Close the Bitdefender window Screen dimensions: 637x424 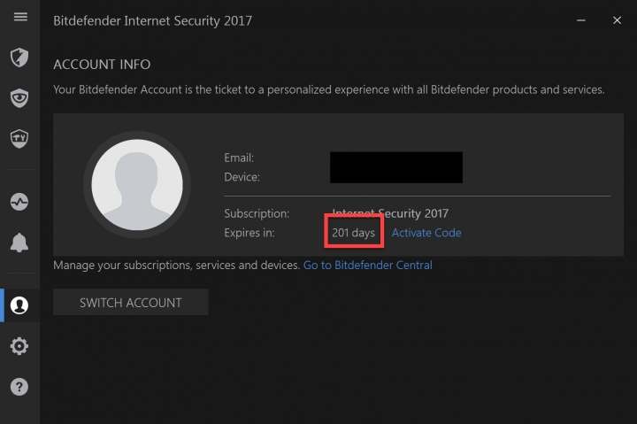click(617, 20)
